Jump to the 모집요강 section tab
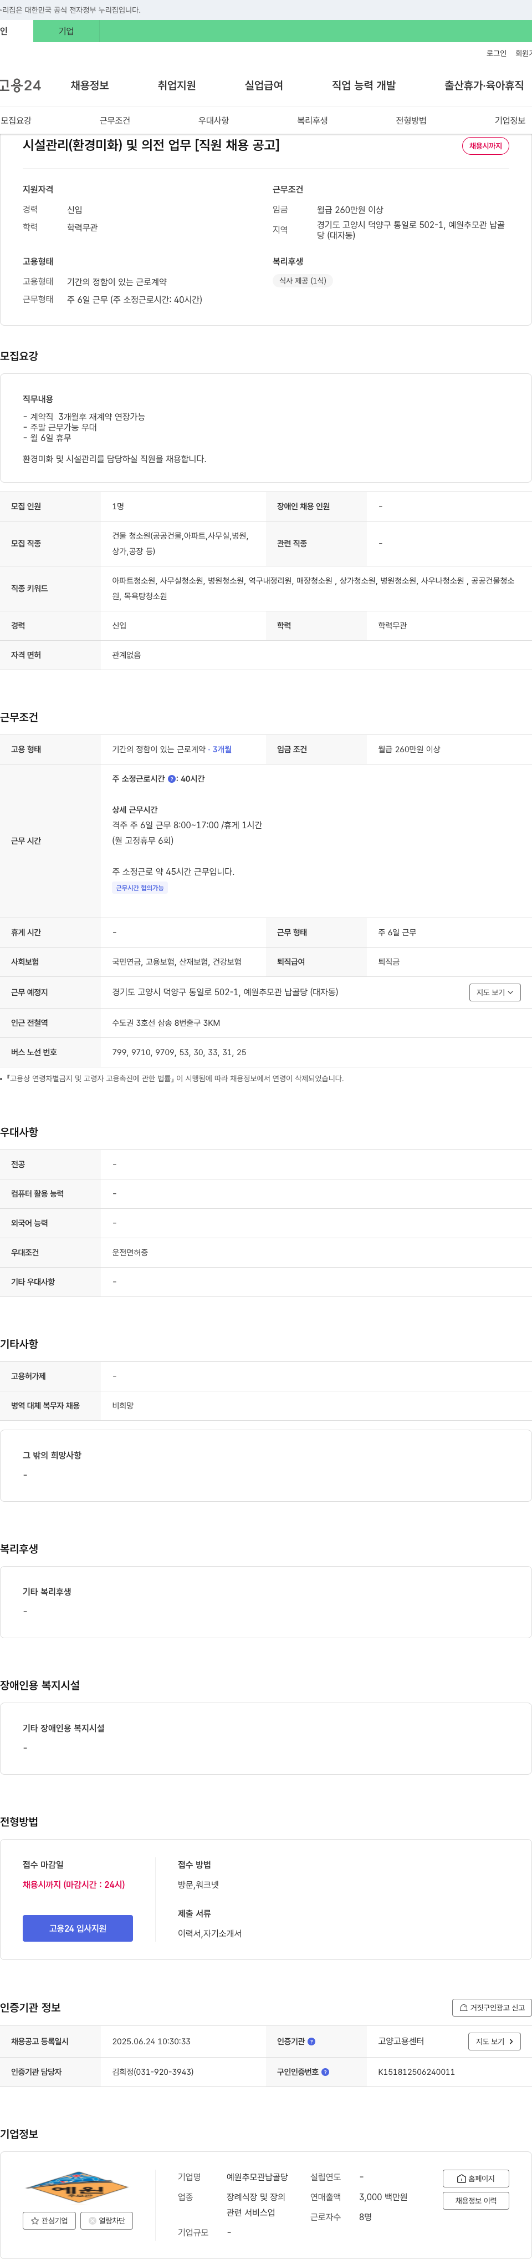 point(16,120)
